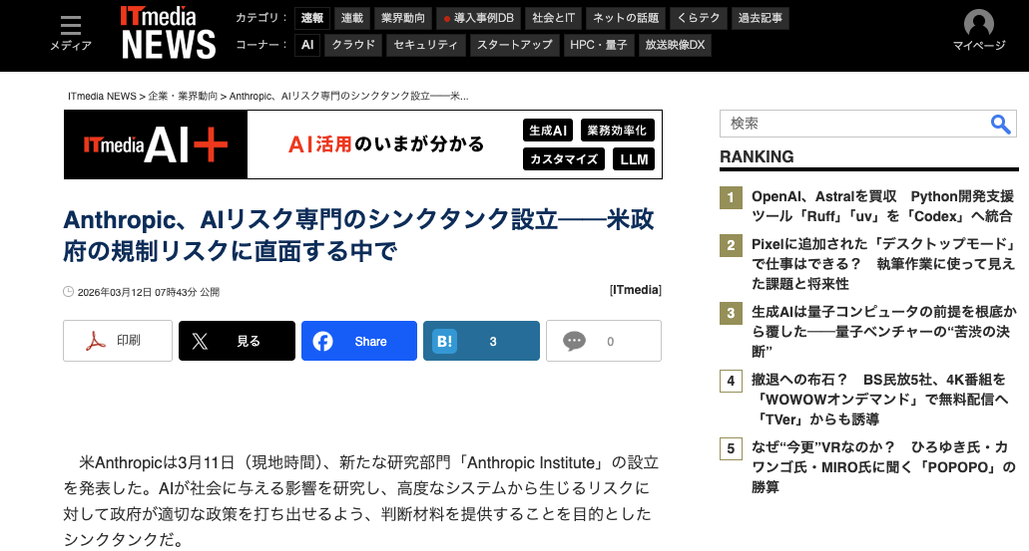Image resolution: width=1029 pixels, height=551 pixels.
Task: Click the search magnifier icon
Action: (1000, 124)
